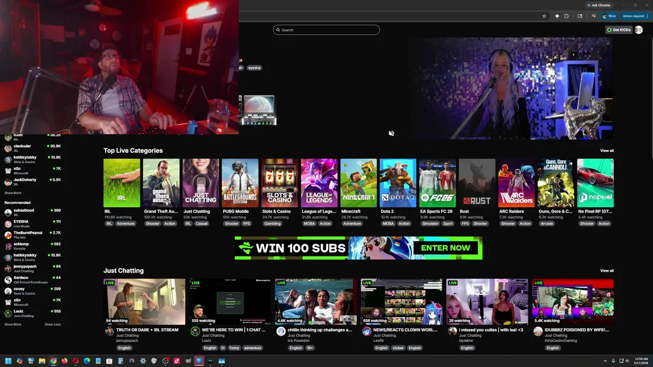Viewport: 653px width, 367px height.
Task: Open the Slots & Casino category cover
Action: (x=280, y=183)
